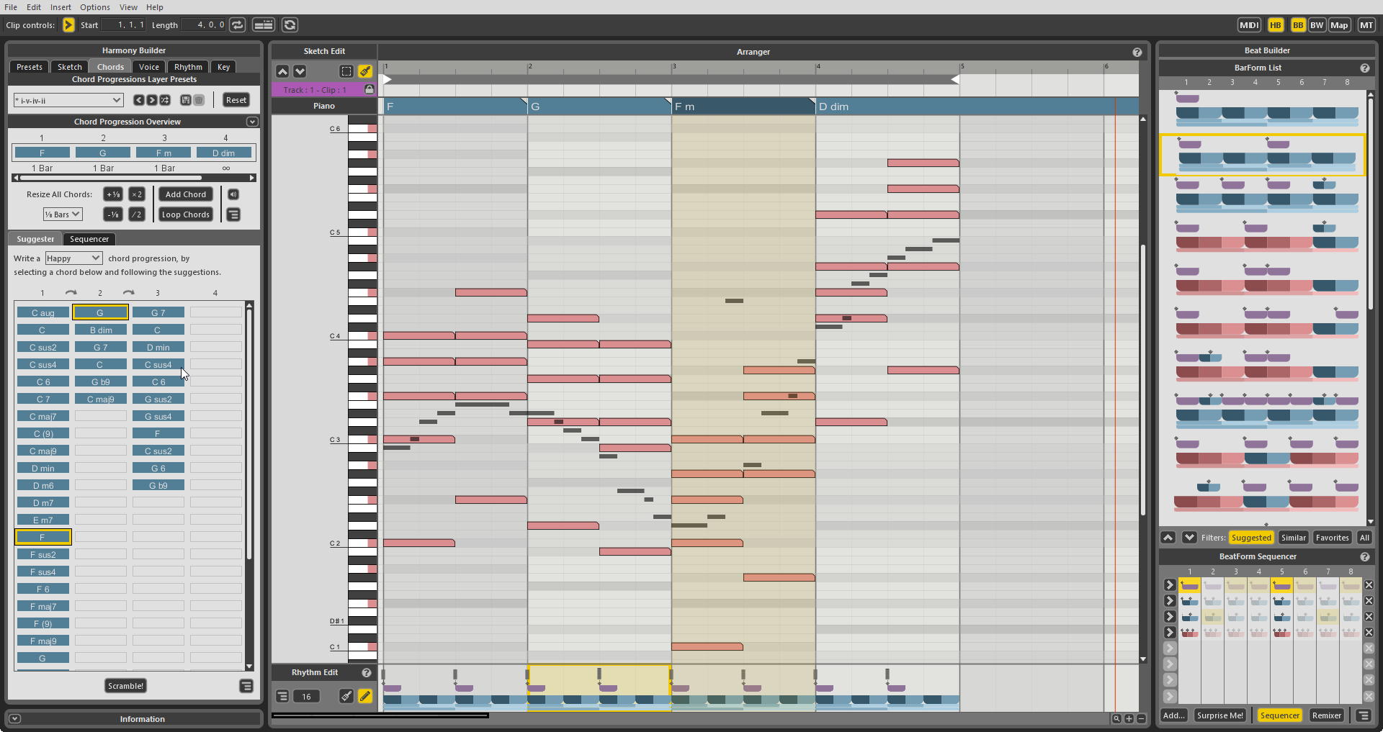Click the bars layout icon in Clip controls
1383x732 pixels.
[x=264, y=25]
